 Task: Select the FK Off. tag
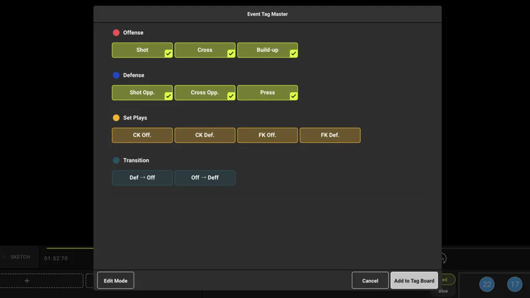point(268,135)
